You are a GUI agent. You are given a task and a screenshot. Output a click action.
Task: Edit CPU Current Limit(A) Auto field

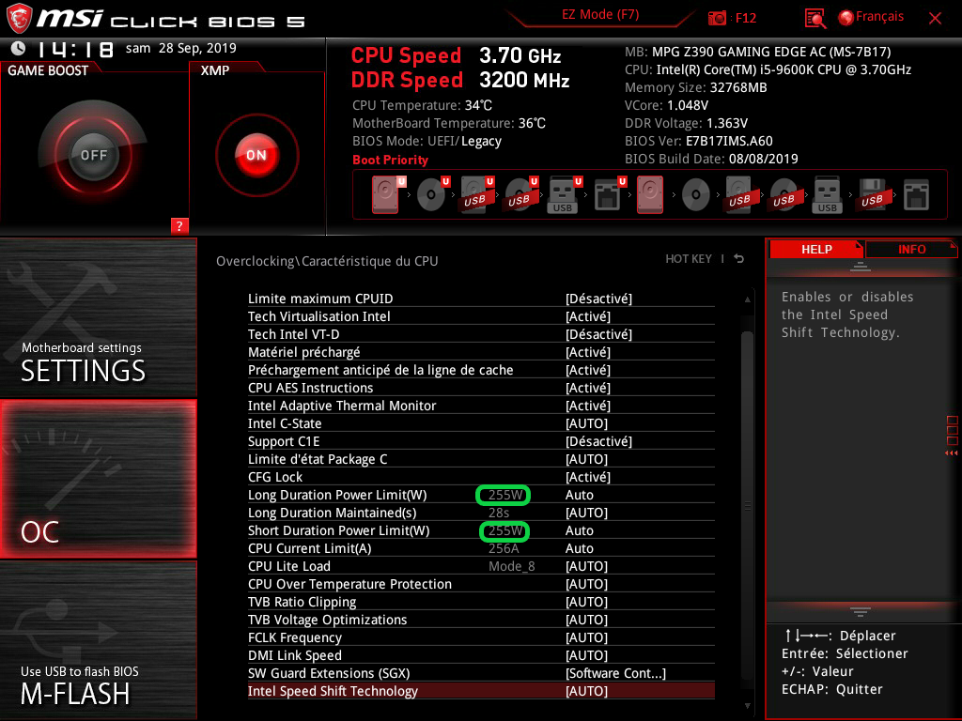[x=579, y=548]
